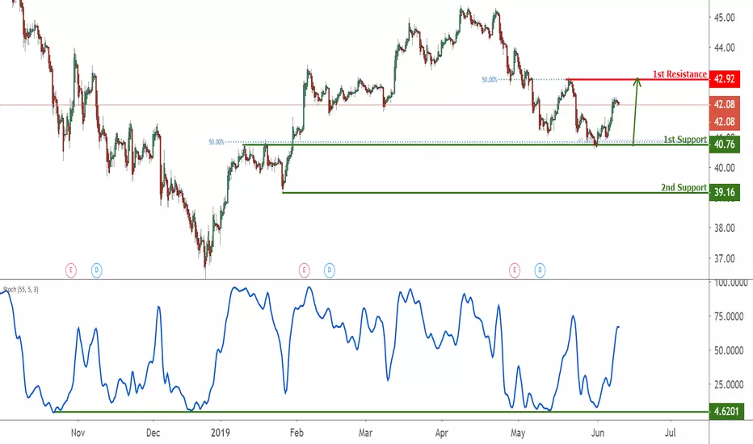Screen dimensions: 753x444
Task: Click the 38.00 price axis value
Action: point(724,228)
